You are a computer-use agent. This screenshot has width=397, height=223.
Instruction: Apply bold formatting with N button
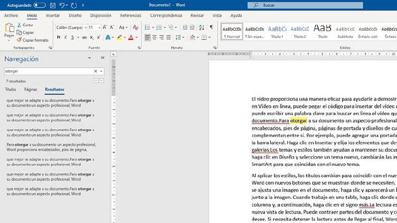point(58,38)
